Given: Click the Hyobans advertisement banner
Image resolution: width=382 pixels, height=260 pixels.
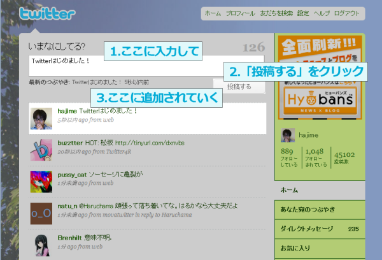Looking at the screenshot, I should [x=320, y=78].
